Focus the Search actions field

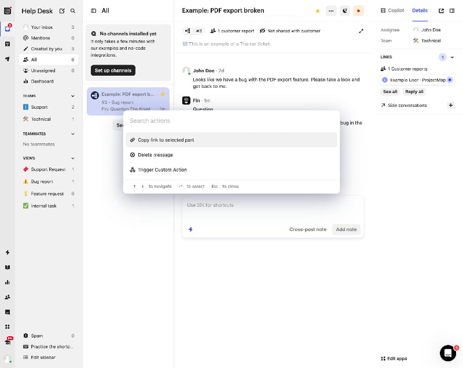point(231,121)
